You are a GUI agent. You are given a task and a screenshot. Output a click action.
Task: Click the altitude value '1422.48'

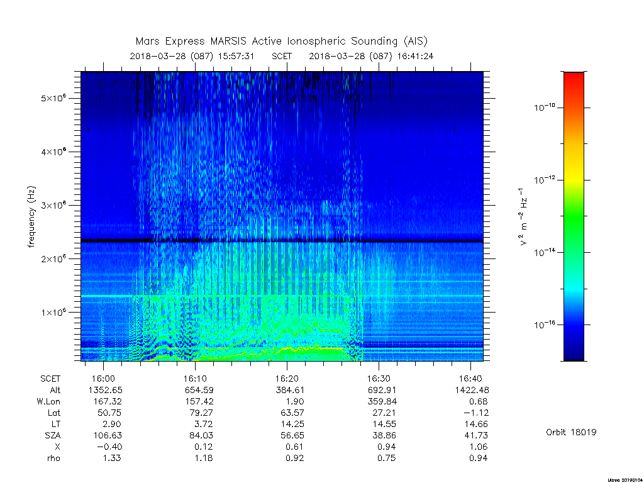(x=472, y=390)
